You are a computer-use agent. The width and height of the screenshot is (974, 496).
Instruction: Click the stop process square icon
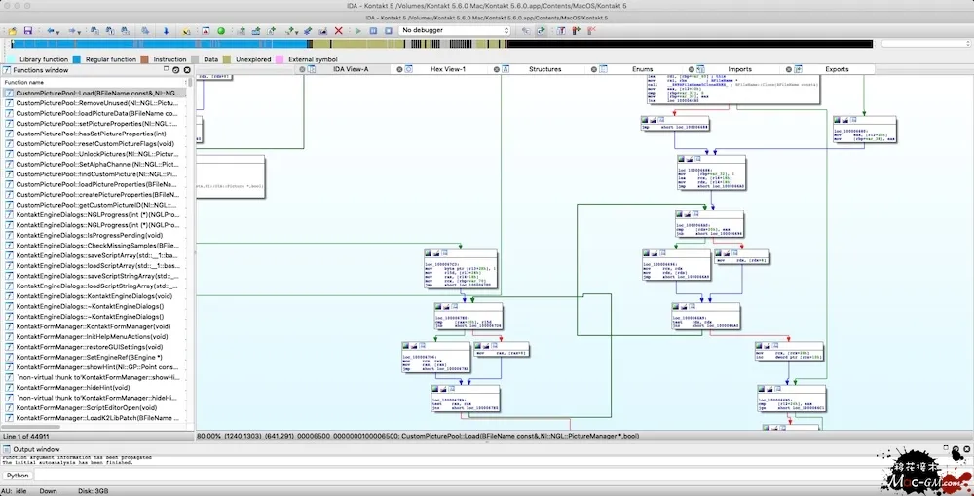click(x=389, y=30)
